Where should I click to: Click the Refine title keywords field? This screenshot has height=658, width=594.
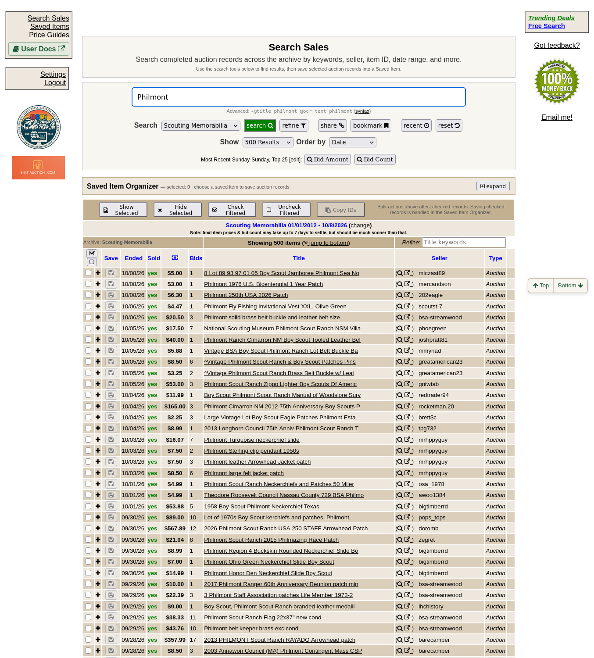point(464,242)
